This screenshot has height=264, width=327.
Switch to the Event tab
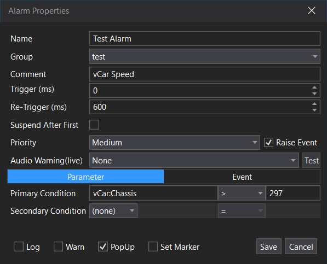click(x=242, y=177)
